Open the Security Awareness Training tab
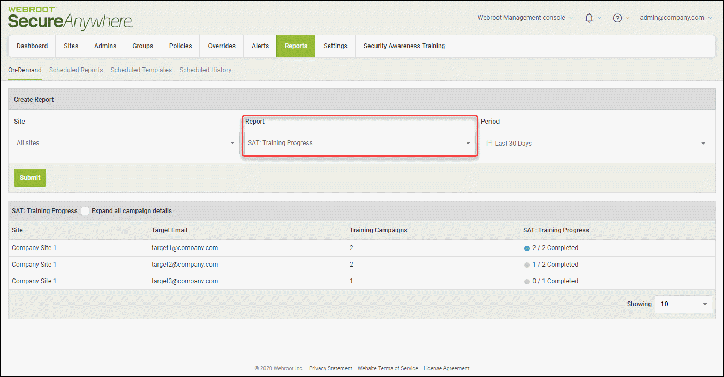This screenshot has width=724, height=377. [x=404, y=46]
